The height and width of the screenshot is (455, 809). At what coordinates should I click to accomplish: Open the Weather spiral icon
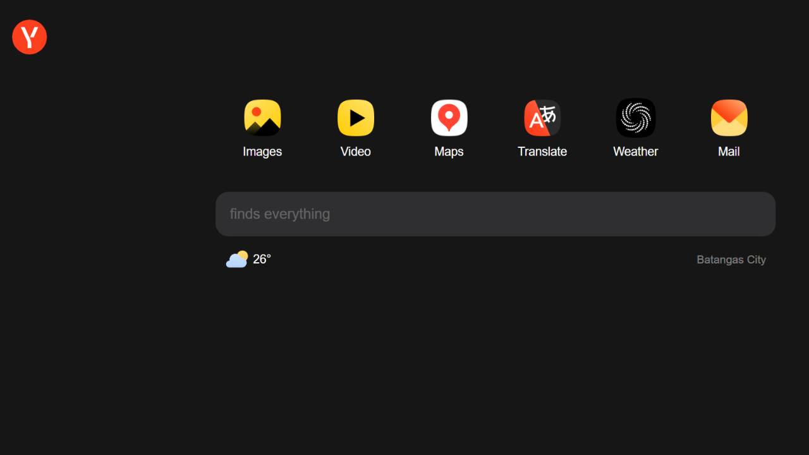(636, 118)
